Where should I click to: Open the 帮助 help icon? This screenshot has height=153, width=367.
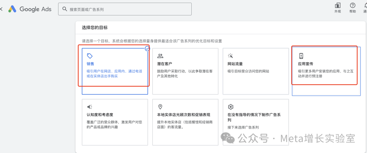(352, 5)
